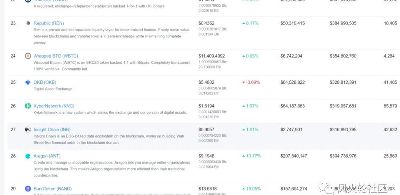Viewport: 400px width, 195px height.
Task: Open the KyberNetwork (KNC) token link
Action: click(x=54, y=106)
